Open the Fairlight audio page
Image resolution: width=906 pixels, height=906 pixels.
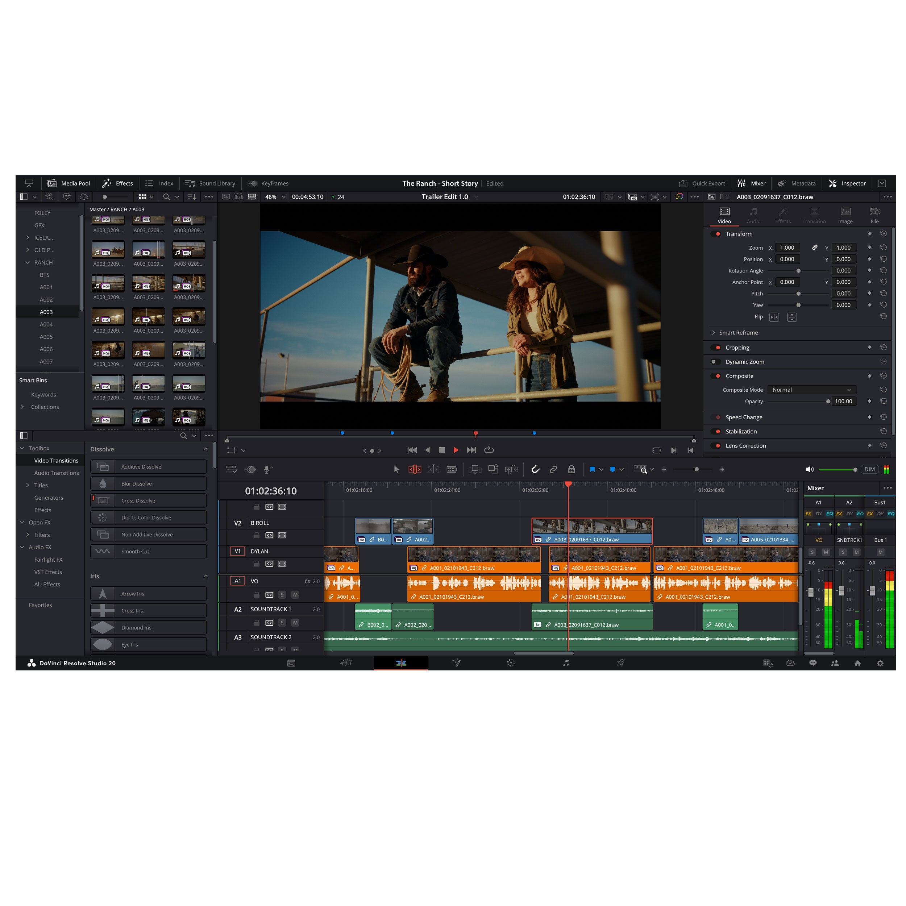(x=566, y=663)
